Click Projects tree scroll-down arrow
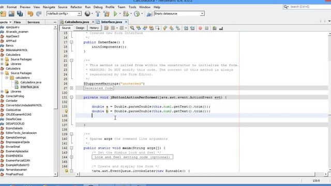The width and height of the screenshot is (331, 186). (55, 175)
